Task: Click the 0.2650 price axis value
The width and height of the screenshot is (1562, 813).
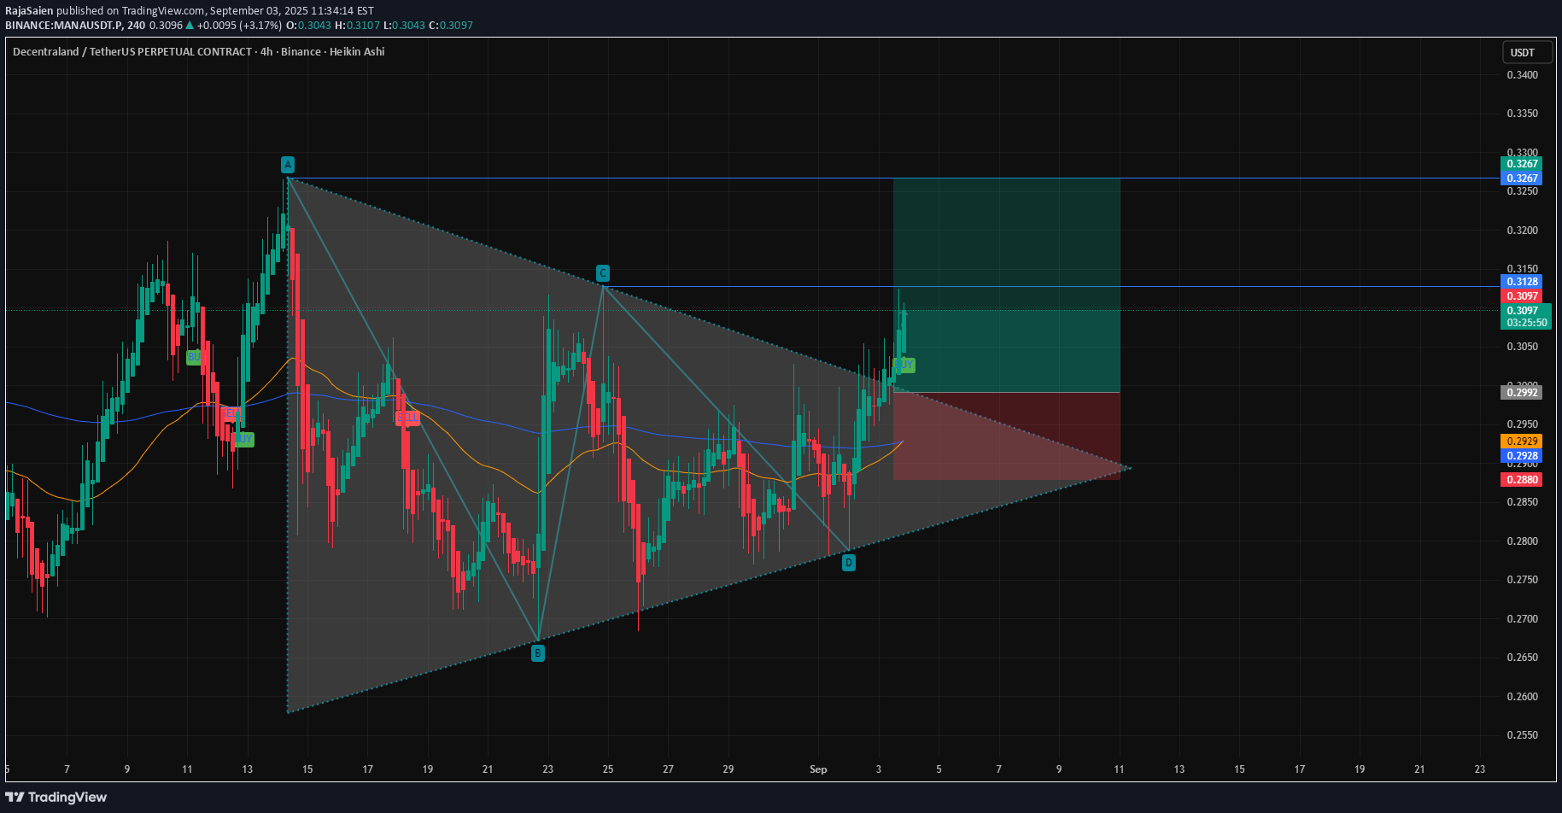Action: pyautogui.click(x=1522, y=658)
